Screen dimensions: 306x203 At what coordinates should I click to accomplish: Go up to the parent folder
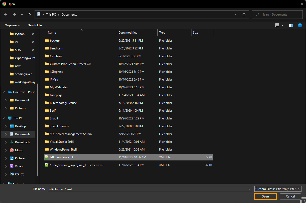(29, 15)
